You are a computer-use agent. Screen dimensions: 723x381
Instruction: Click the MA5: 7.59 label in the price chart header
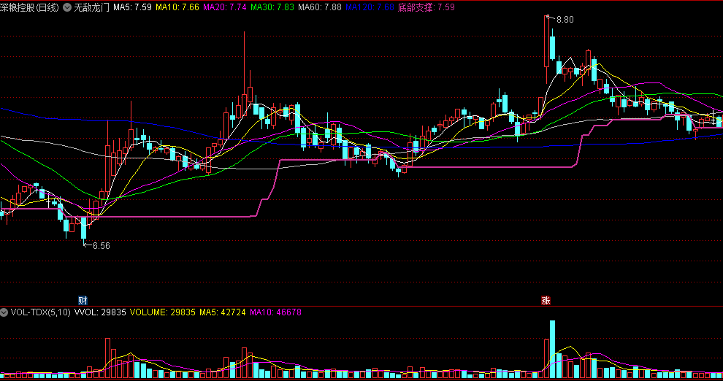pos(132,7)
